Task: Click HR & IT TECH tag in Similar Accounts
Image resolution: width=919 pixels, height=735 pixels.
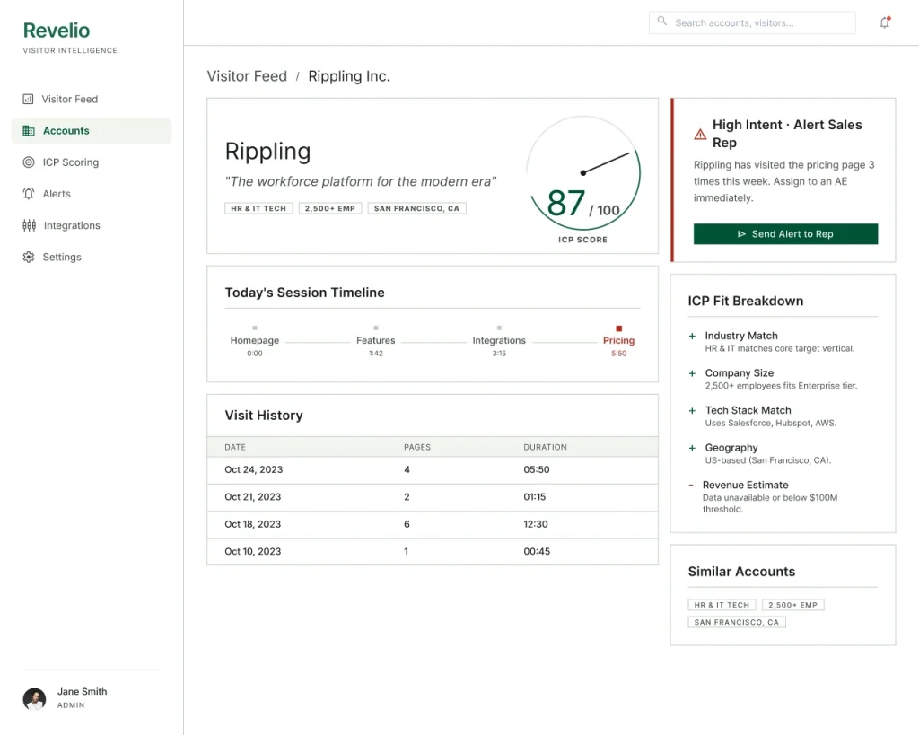Action: 722,605
